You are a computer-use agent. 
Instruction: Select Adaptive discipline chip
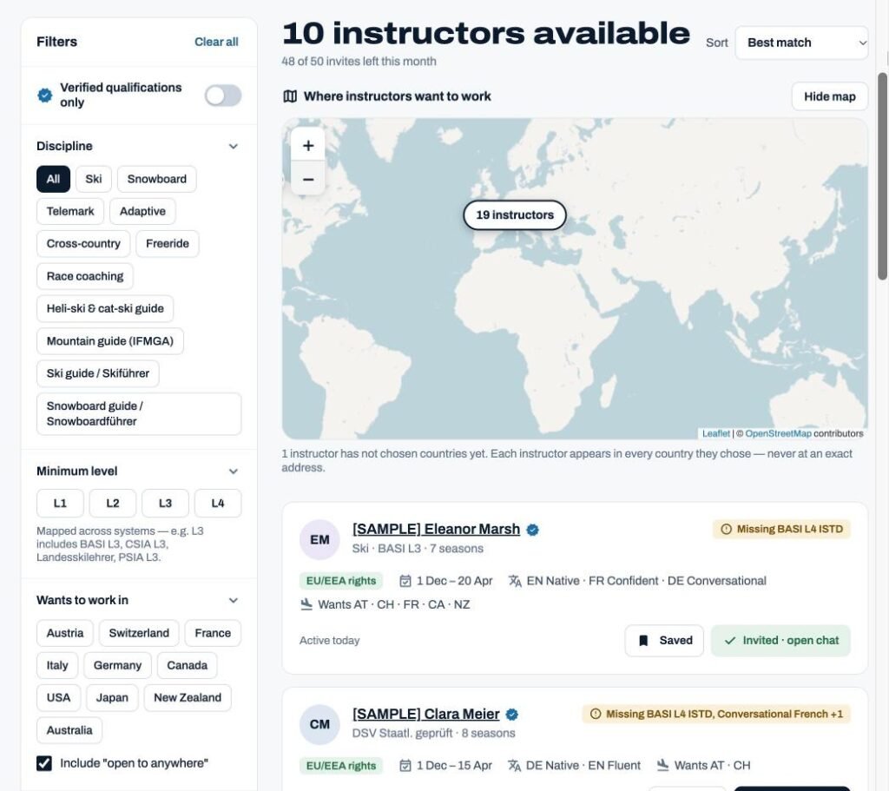(142, 212)
